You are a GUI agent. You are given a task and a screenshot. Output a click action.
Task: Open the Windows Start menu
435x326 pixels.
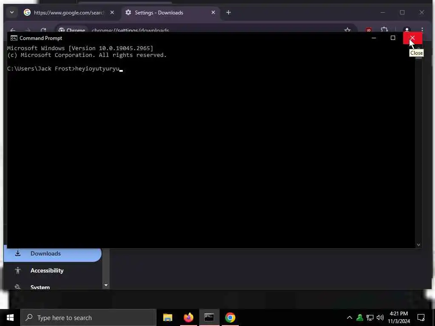10,318
